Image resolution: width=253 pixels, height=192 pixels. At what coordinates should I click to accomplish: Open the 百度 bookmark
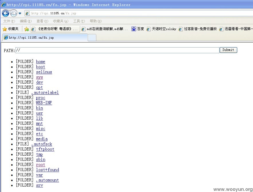click(138, 29)
